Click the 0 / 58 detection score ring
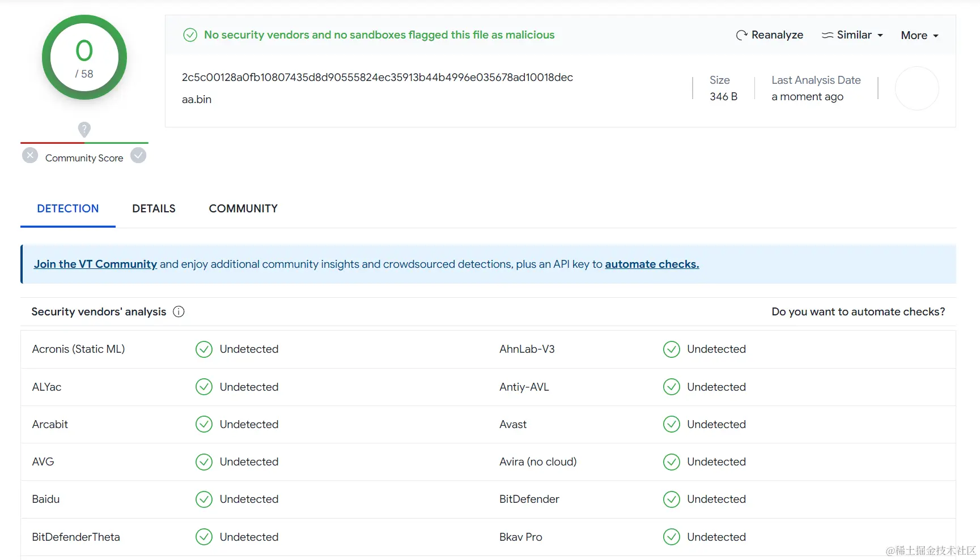This screenshot has height=560, width=980. coord(84,57)
